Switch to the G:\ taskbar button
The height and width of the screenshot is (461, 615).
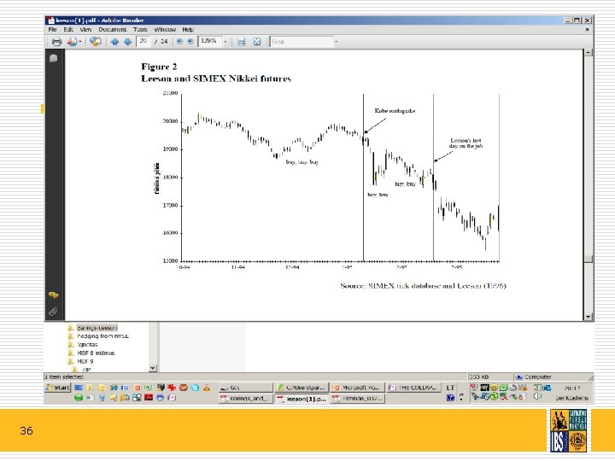pos(245,388)
